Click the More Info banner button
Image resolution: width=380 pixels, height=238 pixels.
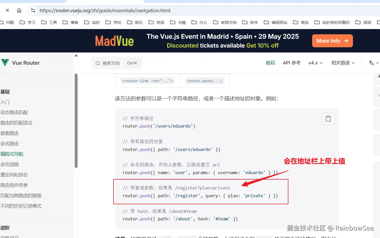(332, 41)
